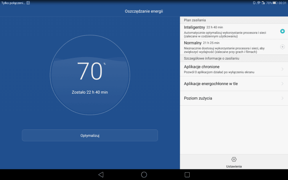Tap the 70 percent battery circle

coord(90,75)
